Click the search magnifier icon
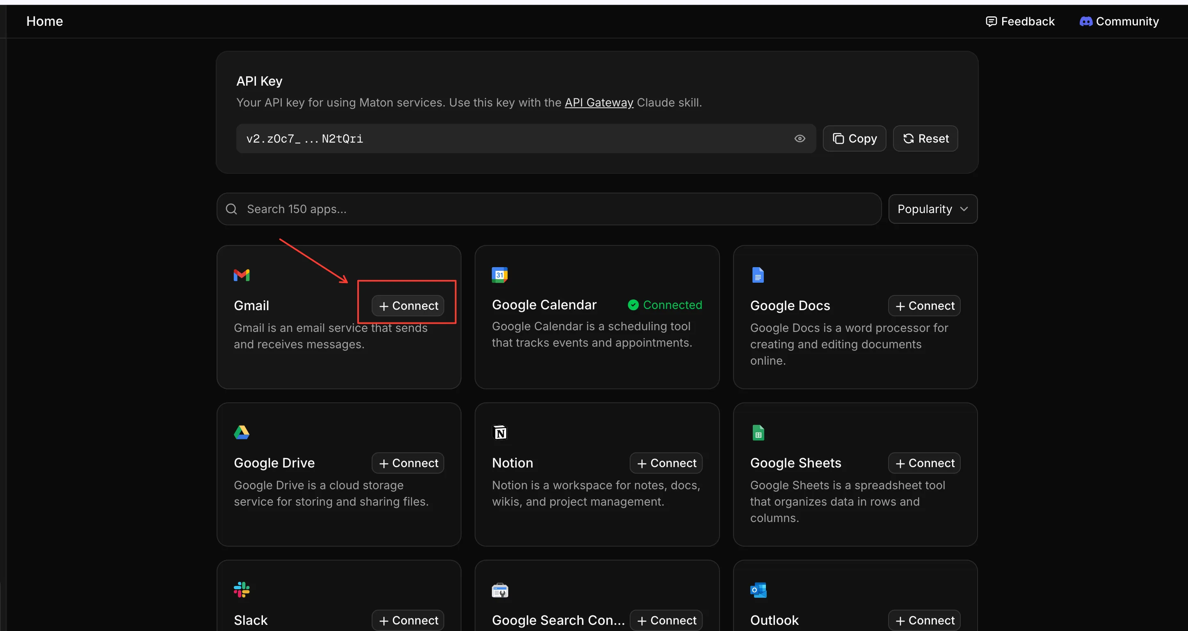 [x=231, y=209]
